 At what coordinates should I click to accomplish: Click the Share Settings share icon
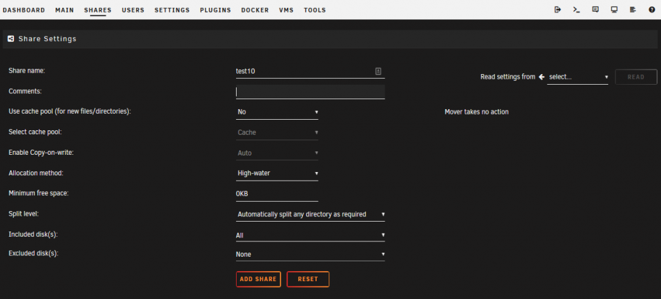(x=11, y=39)
